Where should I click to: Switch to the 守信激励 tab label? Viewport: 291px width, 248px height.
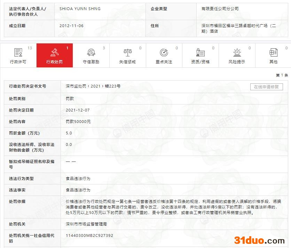[91, 62]
